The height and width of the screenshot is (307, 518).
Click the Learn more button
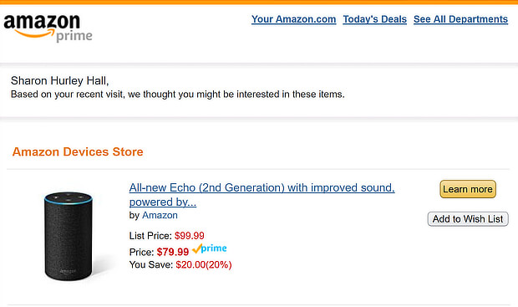tap(468, 189)
